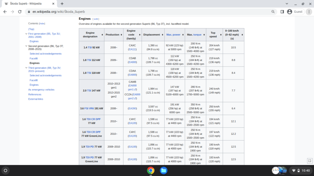The width and height of the screenshot is (314, 176).
Task: Select the 2008–2010 production cell in 1.9 TDI PD 77 kW row
Action: coord(114,147)
